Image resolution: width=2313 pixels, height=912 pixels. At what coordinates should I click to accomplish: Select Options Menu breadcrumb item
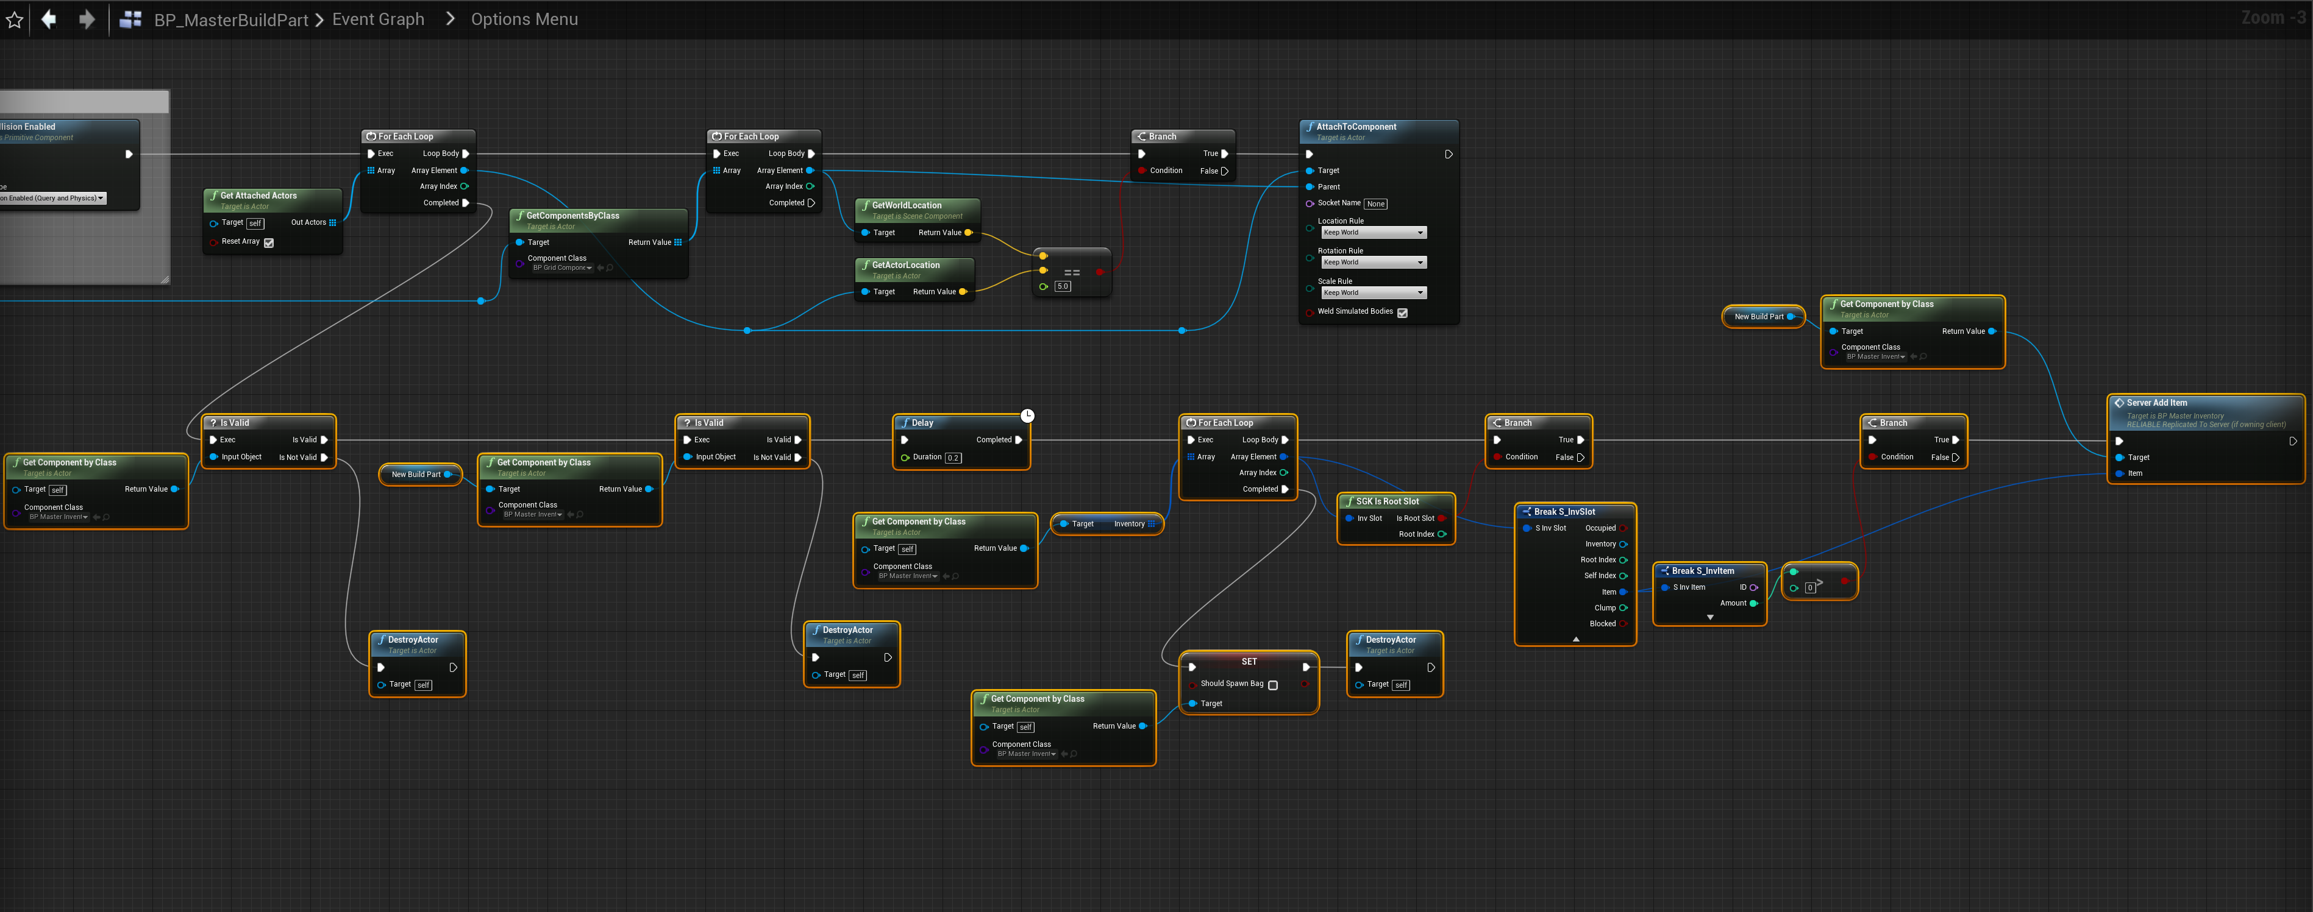point(524,19)
